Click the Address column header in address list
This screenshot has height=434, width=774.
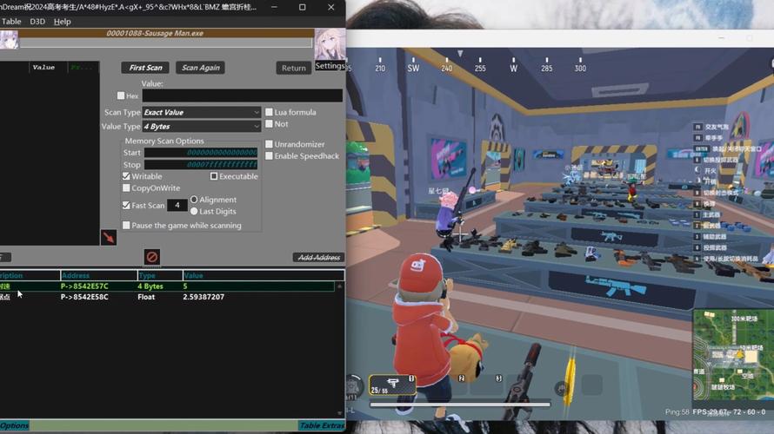99,275
